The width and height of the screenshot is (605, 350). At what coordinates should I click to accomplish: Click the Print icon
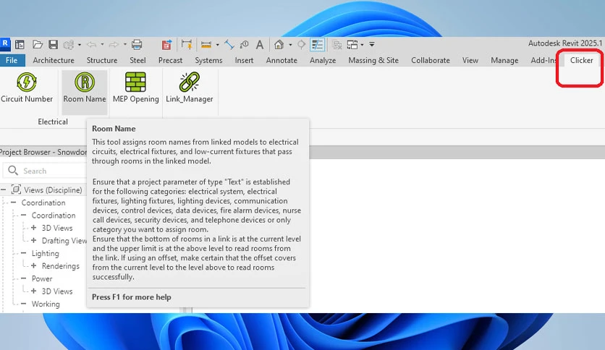point(137,45)
